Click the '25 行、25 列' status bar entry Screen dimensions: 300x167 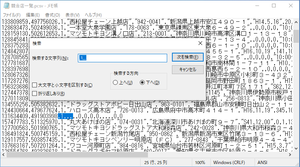(155, 163)
